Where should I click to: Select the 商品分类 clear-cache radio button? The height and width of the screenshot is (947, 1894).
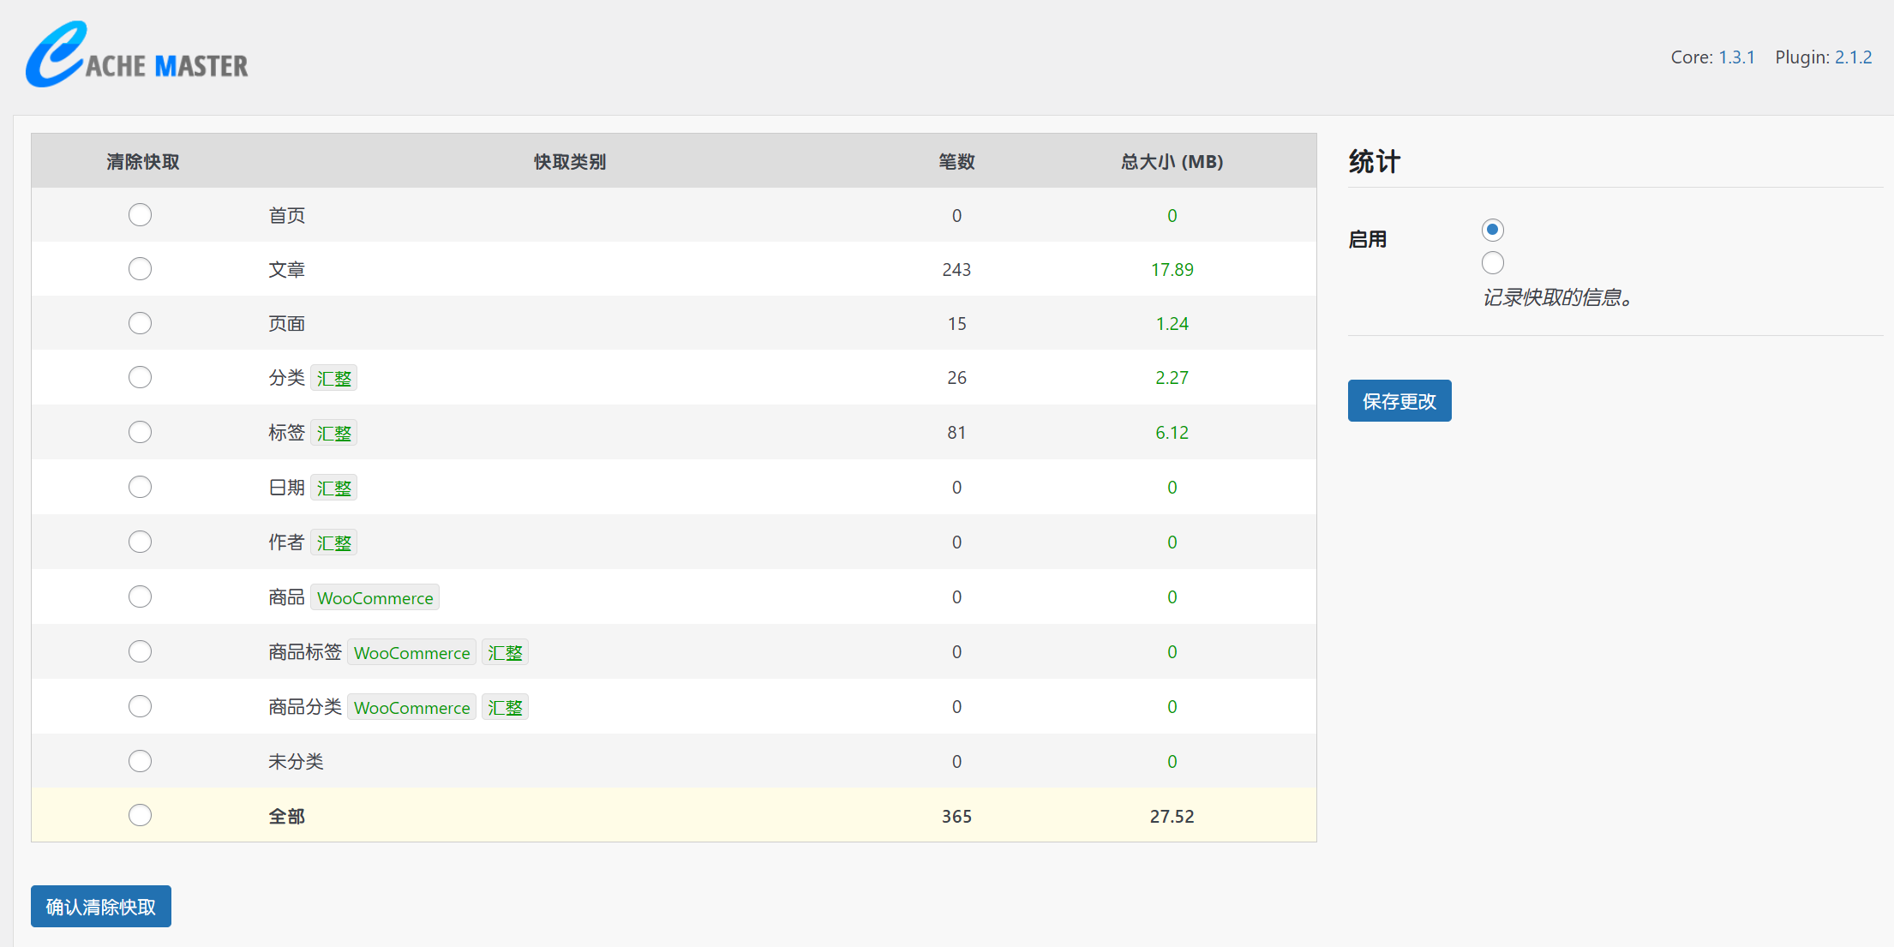click(x=140, y=706)
